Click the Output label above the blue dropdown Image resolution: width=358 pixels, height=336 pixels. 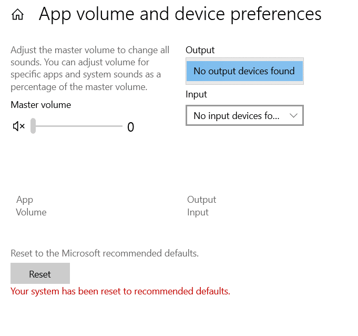[x=200, y=50]
